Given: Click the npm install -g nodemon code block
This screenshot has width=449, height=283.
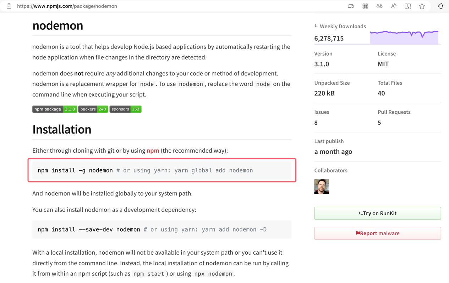Looking at the screenshot, I should point(162,170).
